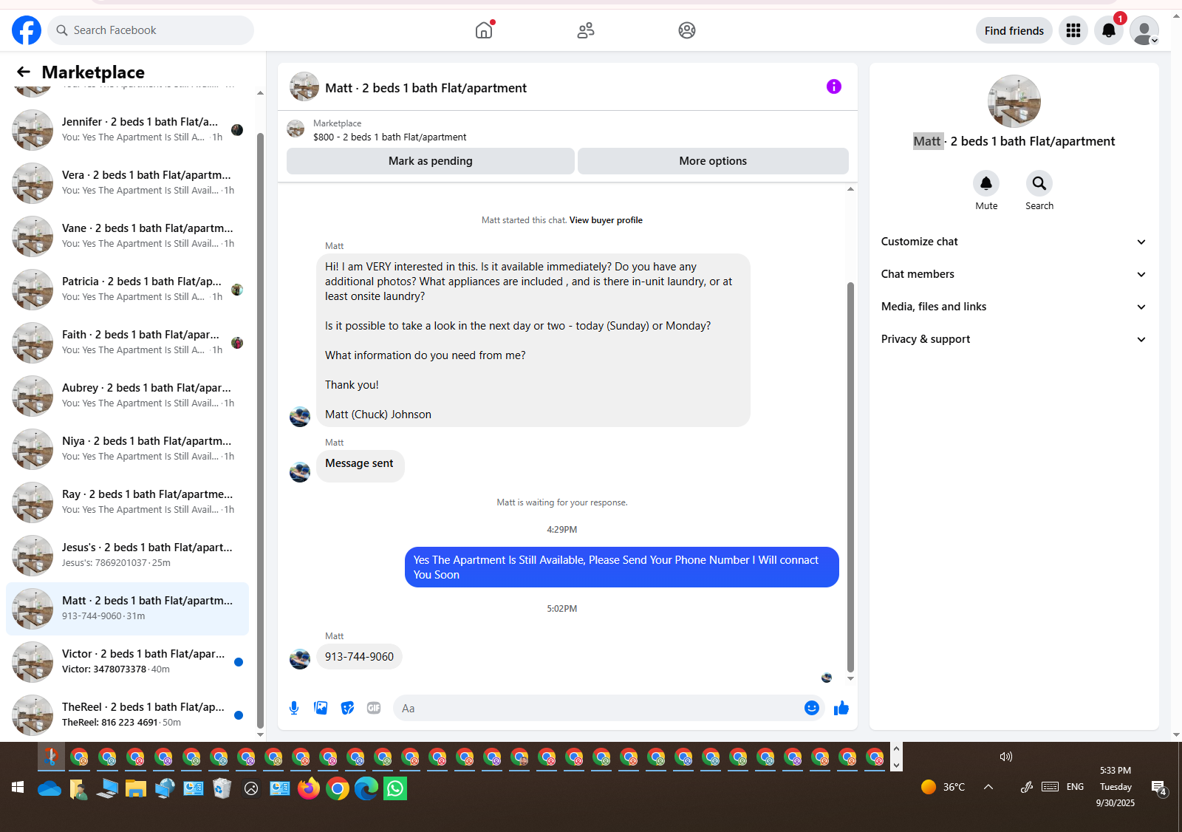1182x832 pixels.
Task: Open OneDrive from the taskbar
Action: pos(49,788)
